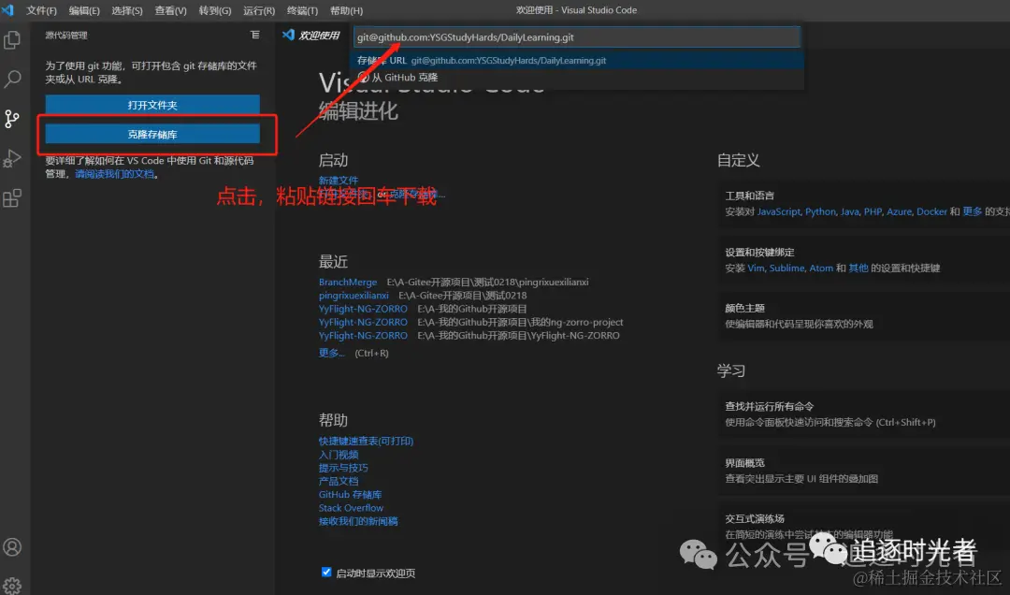Open the Manage gear icon
1010x595 pixels.
[x=12, y=586]
